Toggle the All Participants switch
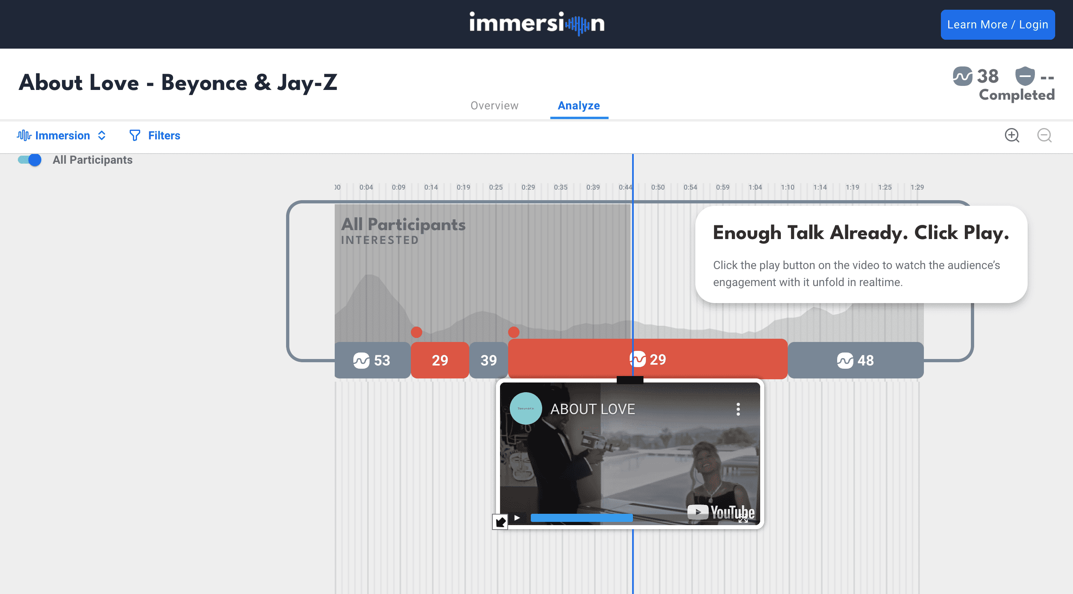 click(29, 160)
